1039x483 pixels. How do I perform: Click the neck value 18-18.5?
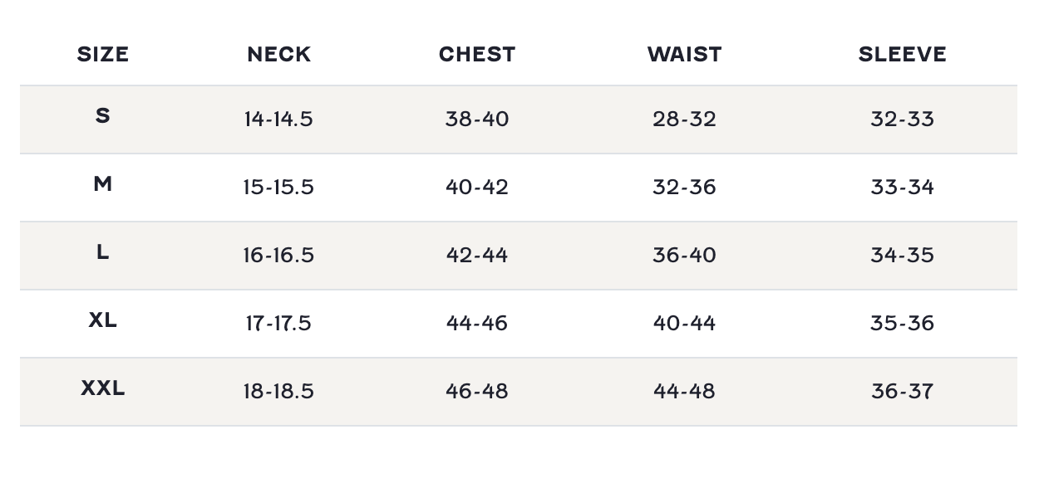point(278,392)
